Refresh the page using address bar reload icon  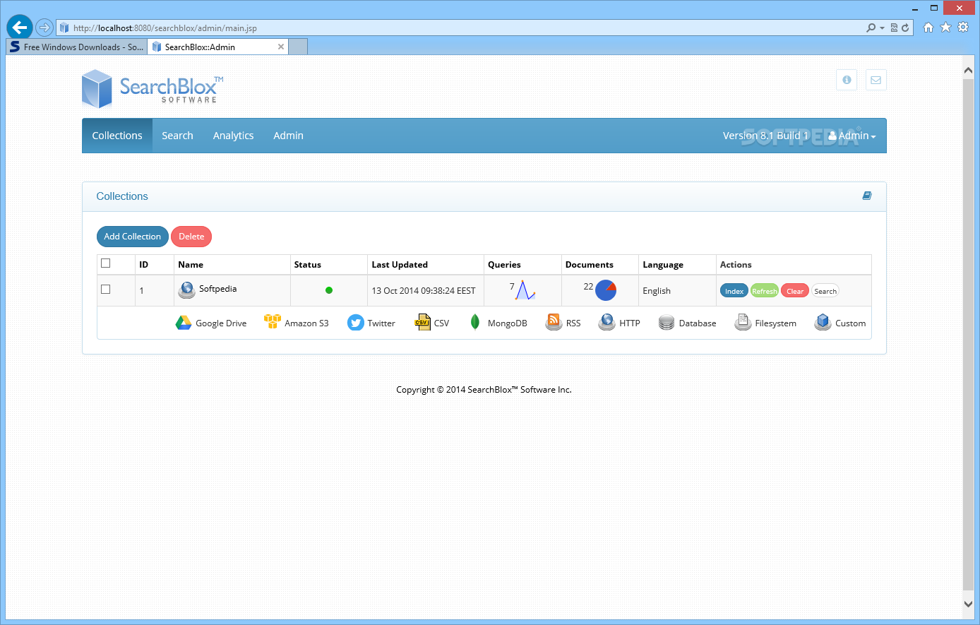click(906, 28)
